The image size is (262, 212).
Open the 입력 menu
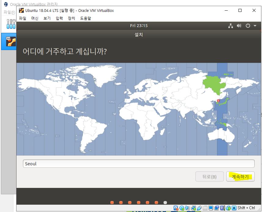coord(59,18)
